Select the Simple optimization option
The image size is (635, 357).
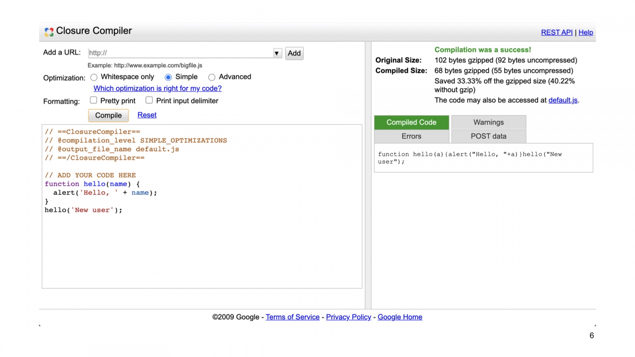168,77
